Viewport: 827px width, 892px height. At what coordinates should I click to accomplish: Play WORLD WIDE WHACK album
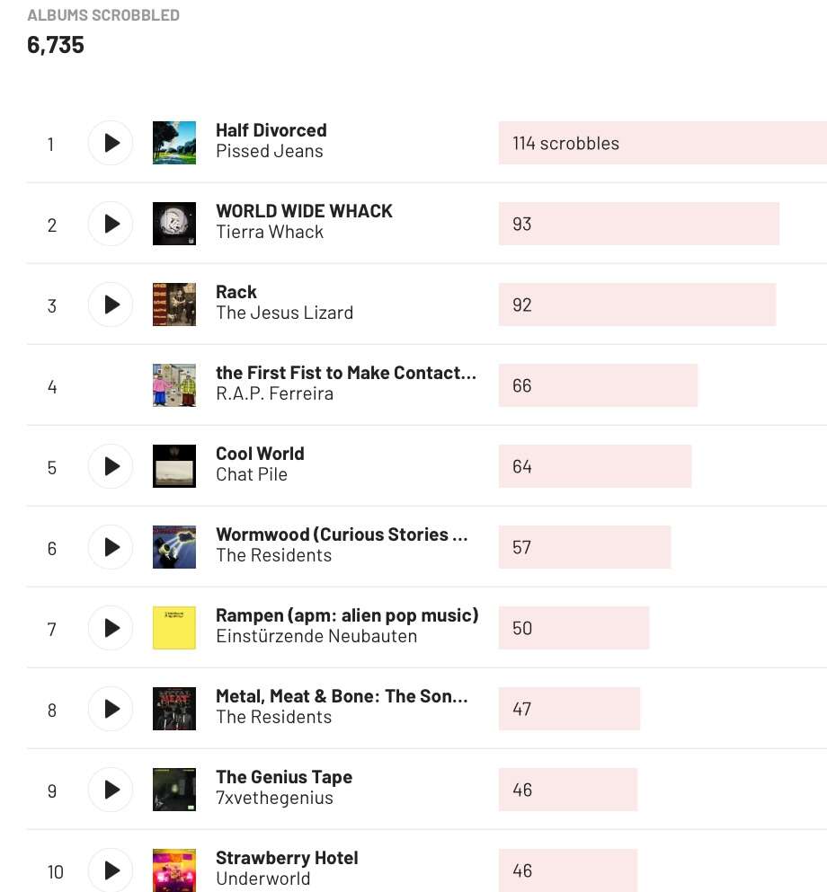click(x=111, y=224)
